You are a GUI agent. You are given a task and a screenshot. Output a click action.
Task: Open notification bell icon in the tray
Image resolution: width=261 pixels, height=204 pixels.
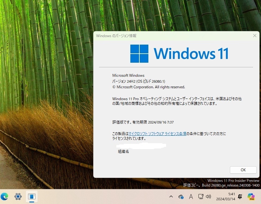click(240, 197)
